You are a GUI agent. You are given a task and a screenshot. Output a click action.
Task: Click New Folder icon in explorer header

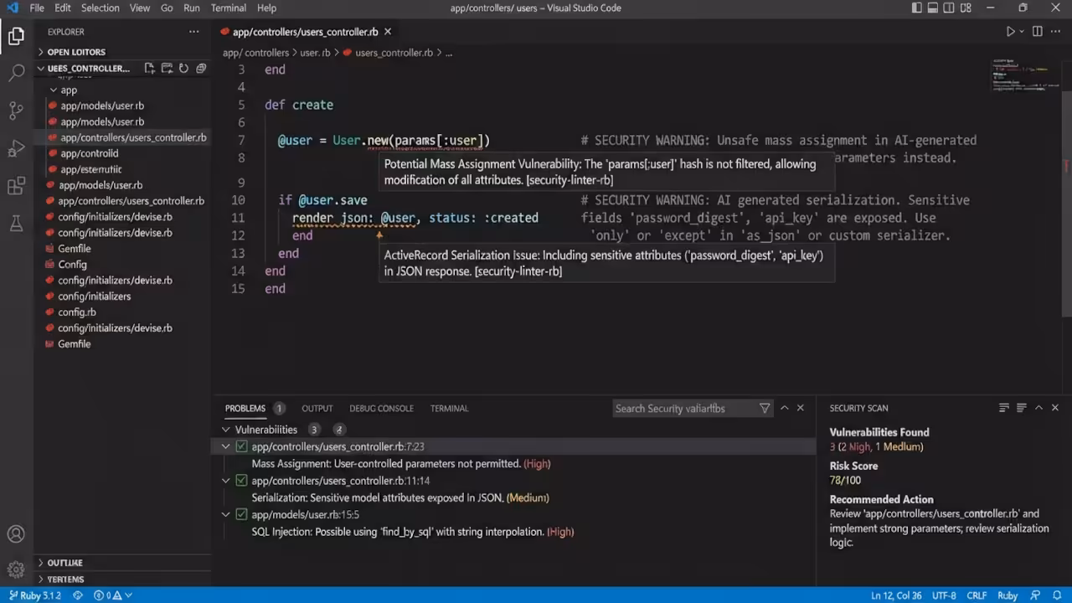(x=167, y=69)
